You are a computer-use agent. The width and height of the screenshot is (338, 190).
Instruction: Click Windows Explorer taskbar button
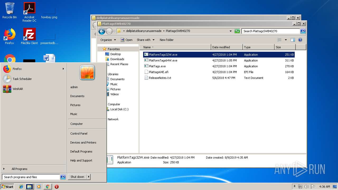pyautogui.click(x=29, y=187)
